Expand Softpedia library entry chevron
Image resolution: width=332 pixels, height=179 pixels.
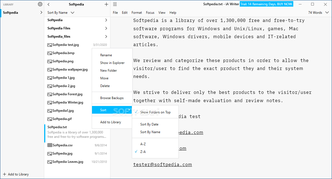(x=41, y=12)
